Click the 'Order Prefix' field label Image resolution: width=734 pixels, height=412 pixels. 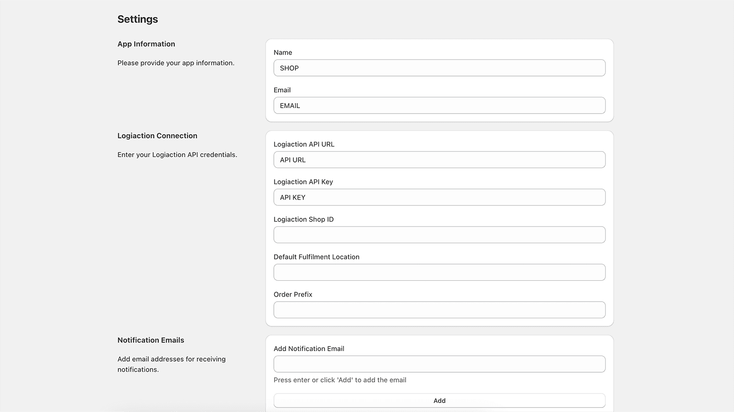click(293, 294)
